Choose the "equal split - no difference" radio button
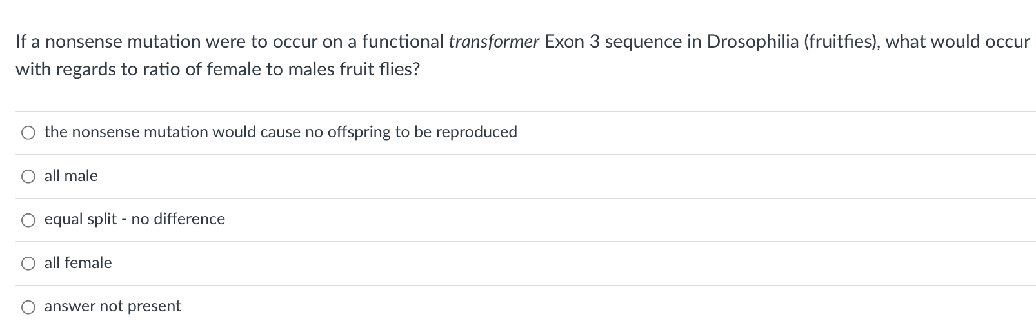Viewport: 1036px width, 330px height. click(x=28, y=220)
